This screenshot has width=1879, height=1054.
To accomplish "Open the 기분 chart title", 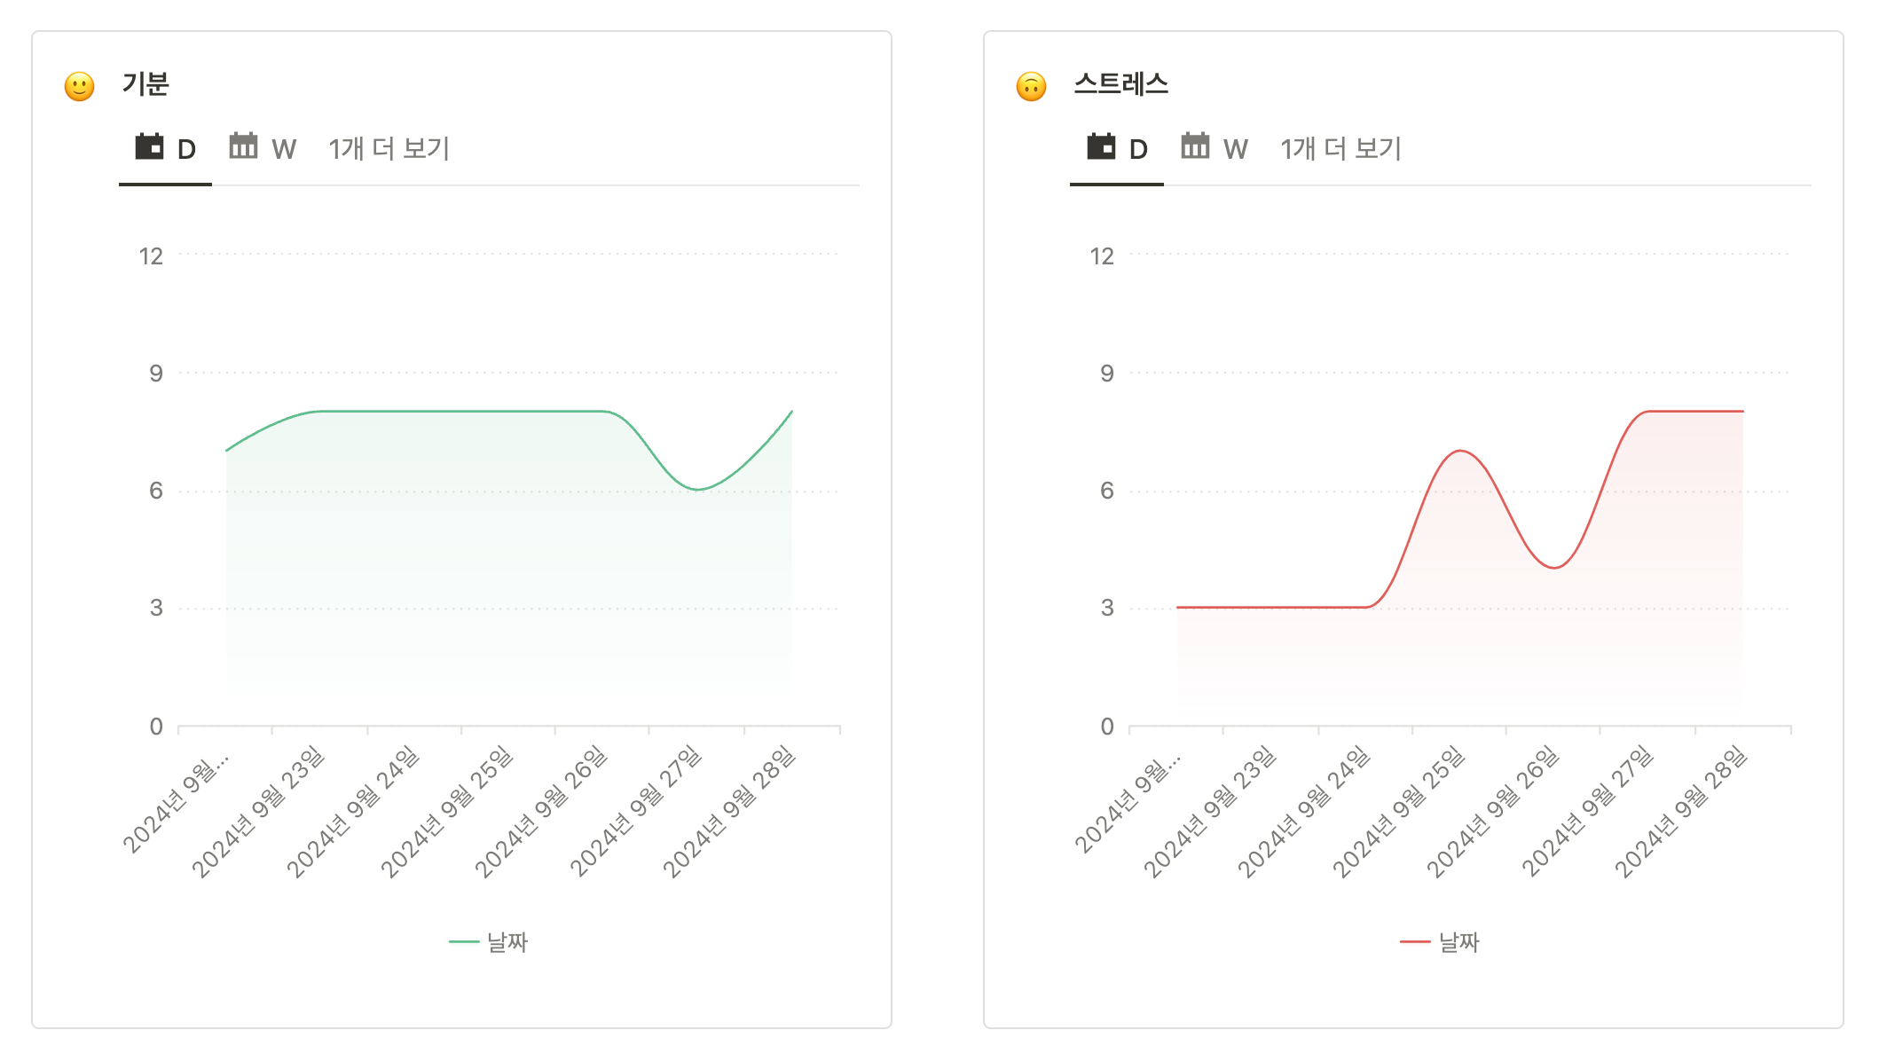I will point(145,84).
